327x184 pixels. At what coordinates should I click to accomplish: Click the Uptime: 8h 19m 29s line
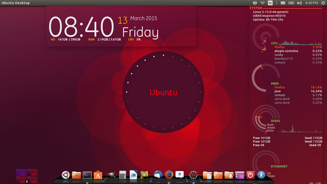click(268, 20)
